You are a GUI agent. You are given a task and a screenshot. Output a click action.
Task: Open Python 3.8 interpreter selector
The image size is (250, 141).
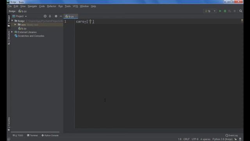pyautogui.click(x=222, y=139)
